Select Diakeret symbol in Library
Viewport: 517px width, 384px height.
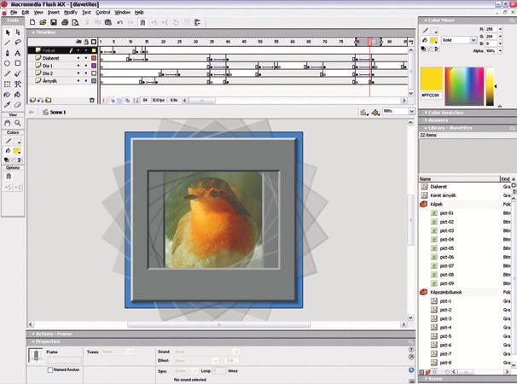(x=439, y=186)
